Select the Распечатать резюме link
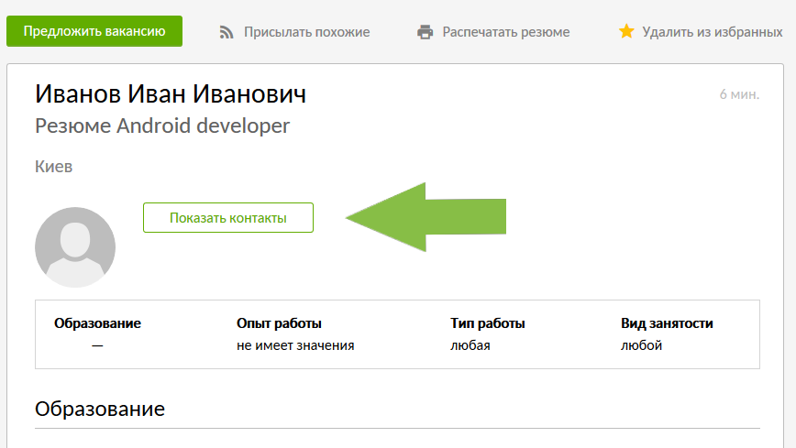This screenshot has height=448, width=796. pos(505,32)
